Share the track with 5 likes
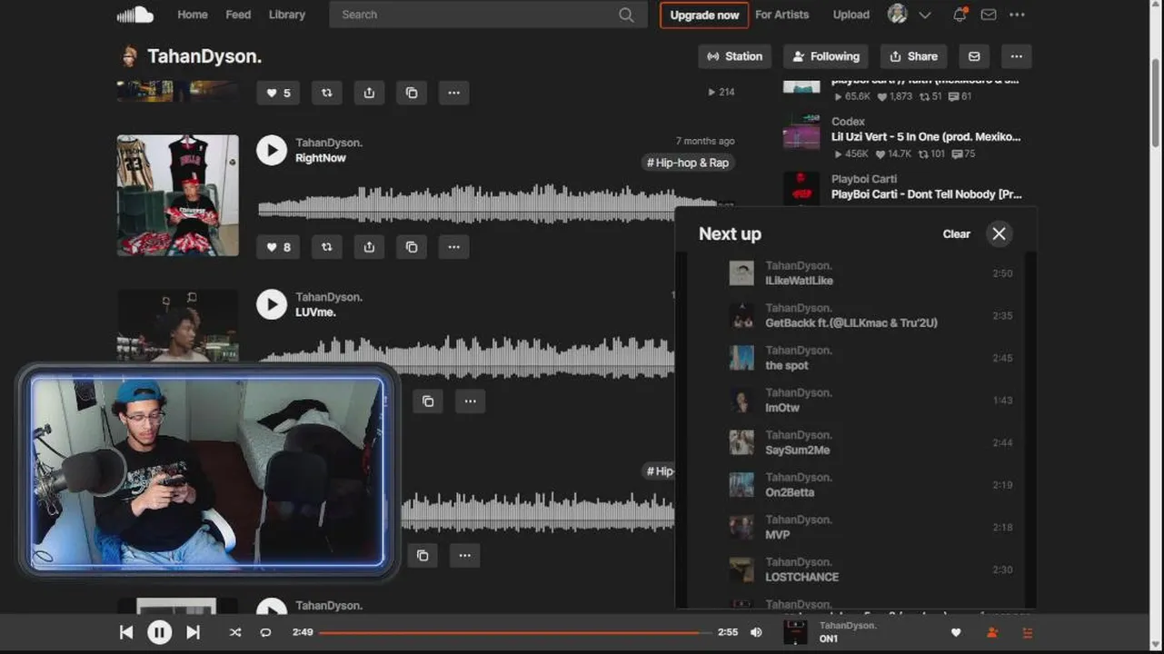The width and height of the screenshot is (1164, 654). tap(369, 93)
